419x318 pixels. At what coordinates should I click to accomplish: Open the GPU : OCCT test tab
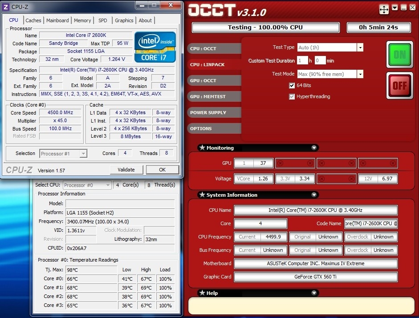coord(214,80)
